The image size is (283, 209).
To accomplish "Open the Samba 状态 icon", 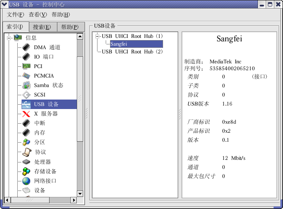I will point(26,85).
